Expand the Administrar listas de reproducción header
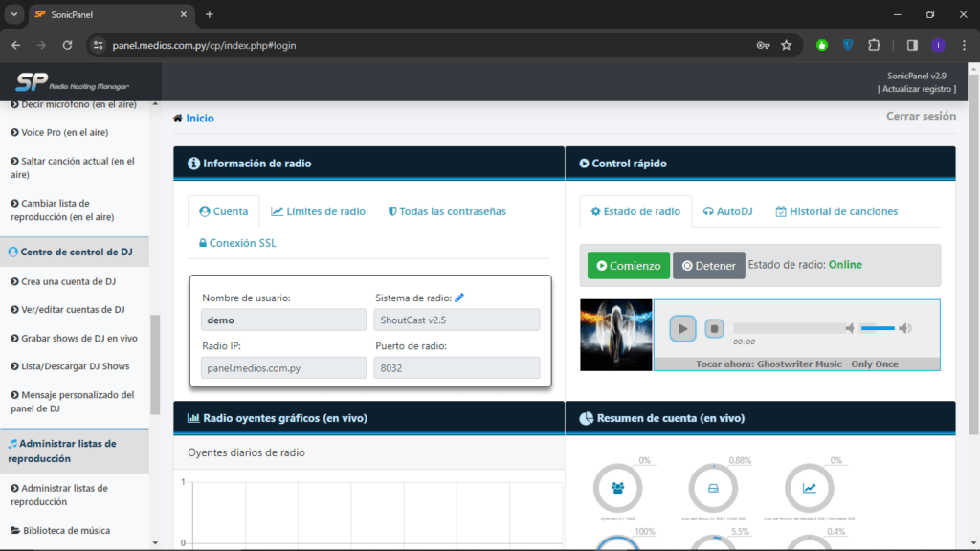This screenshot has height=551, width=980. point(75,452)
